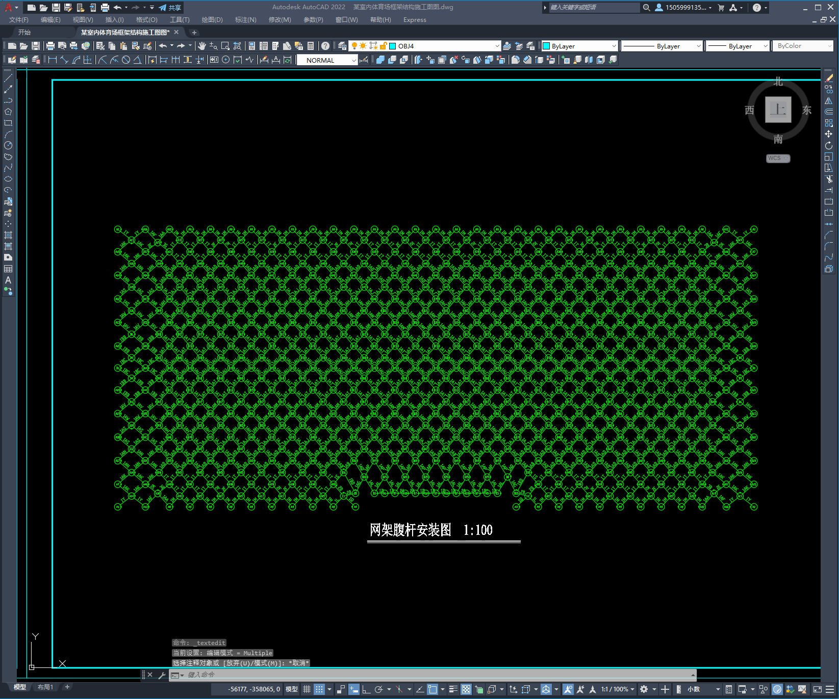The height and width of the screenshot is (699, 839).
Task: Select the Line draw tool
Action: point(8,78)
